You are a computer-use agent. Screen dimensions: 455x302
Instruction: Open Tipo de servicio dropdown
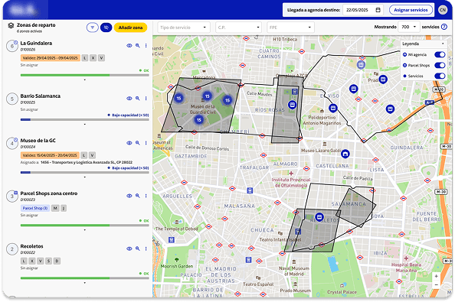click(x=183, y=28)
